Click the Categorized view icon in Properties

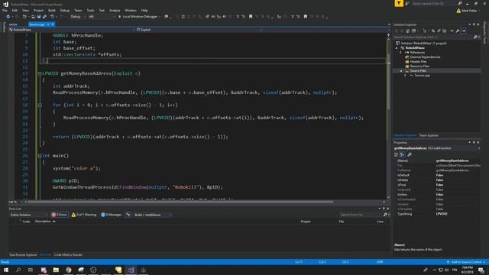396,154
